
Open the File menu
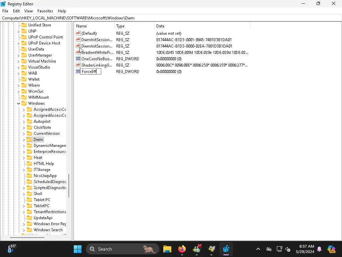point(5,11)
